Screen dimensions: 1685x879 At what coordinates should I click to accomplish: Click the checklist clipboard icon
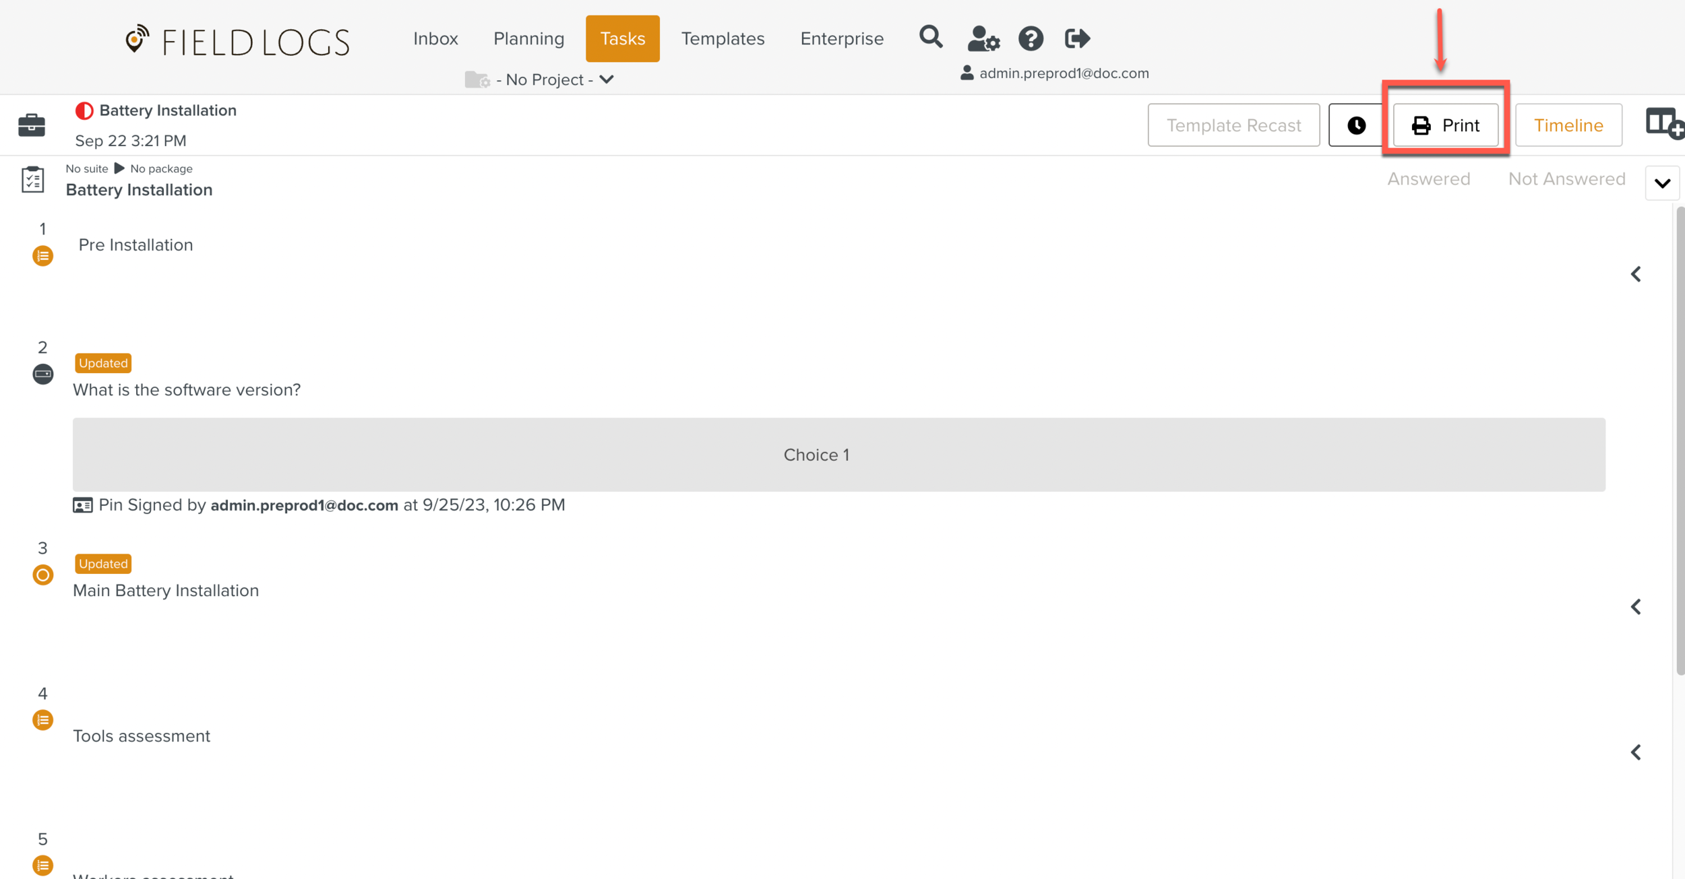click(x=32, y=180)
